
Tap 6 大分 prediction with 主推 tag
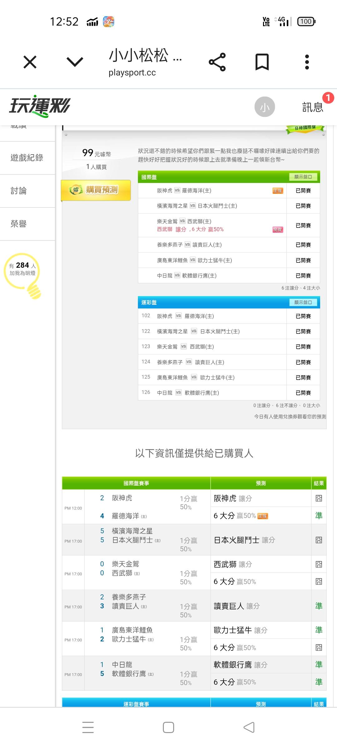tap(261, 515)
